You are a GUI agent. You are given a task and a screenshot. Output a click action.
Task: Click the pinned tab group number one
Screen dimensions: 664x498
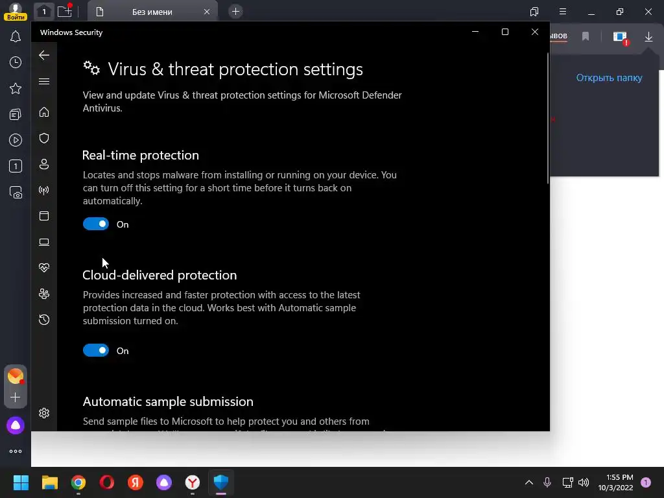tap(43, 12)
